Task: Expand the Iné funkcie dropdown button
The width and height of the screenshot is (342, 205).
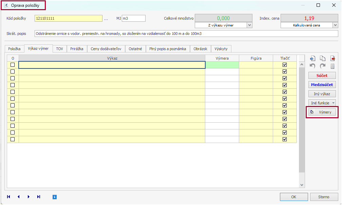Action: [322, 103]
